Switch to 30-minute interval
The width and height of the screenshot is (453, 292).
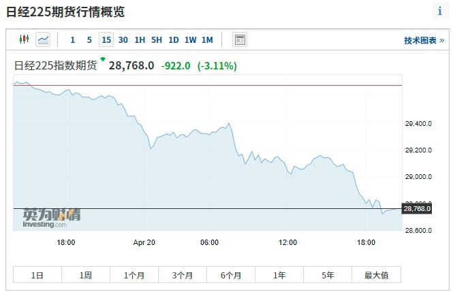point(123,40)
